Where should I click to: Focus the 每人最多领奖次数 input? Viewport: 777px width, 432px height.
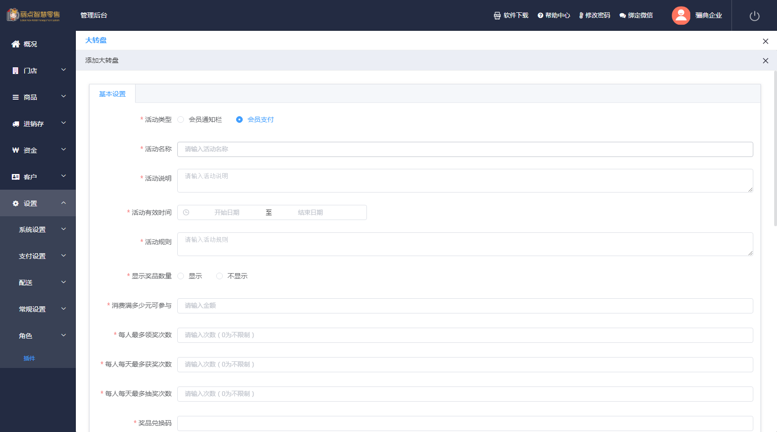click(x=465, y=335)
